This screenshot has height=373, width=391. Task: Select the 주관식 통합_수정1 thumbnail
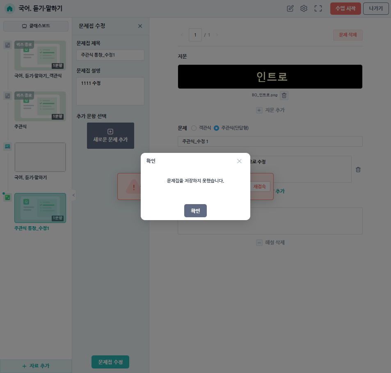coord(40,208)
